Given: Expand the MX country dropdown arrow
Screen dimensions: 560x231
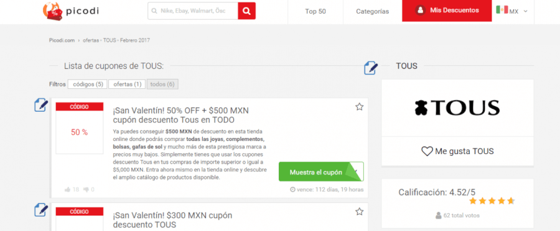Looking at the screenshot, I should (x=525, y=11).
